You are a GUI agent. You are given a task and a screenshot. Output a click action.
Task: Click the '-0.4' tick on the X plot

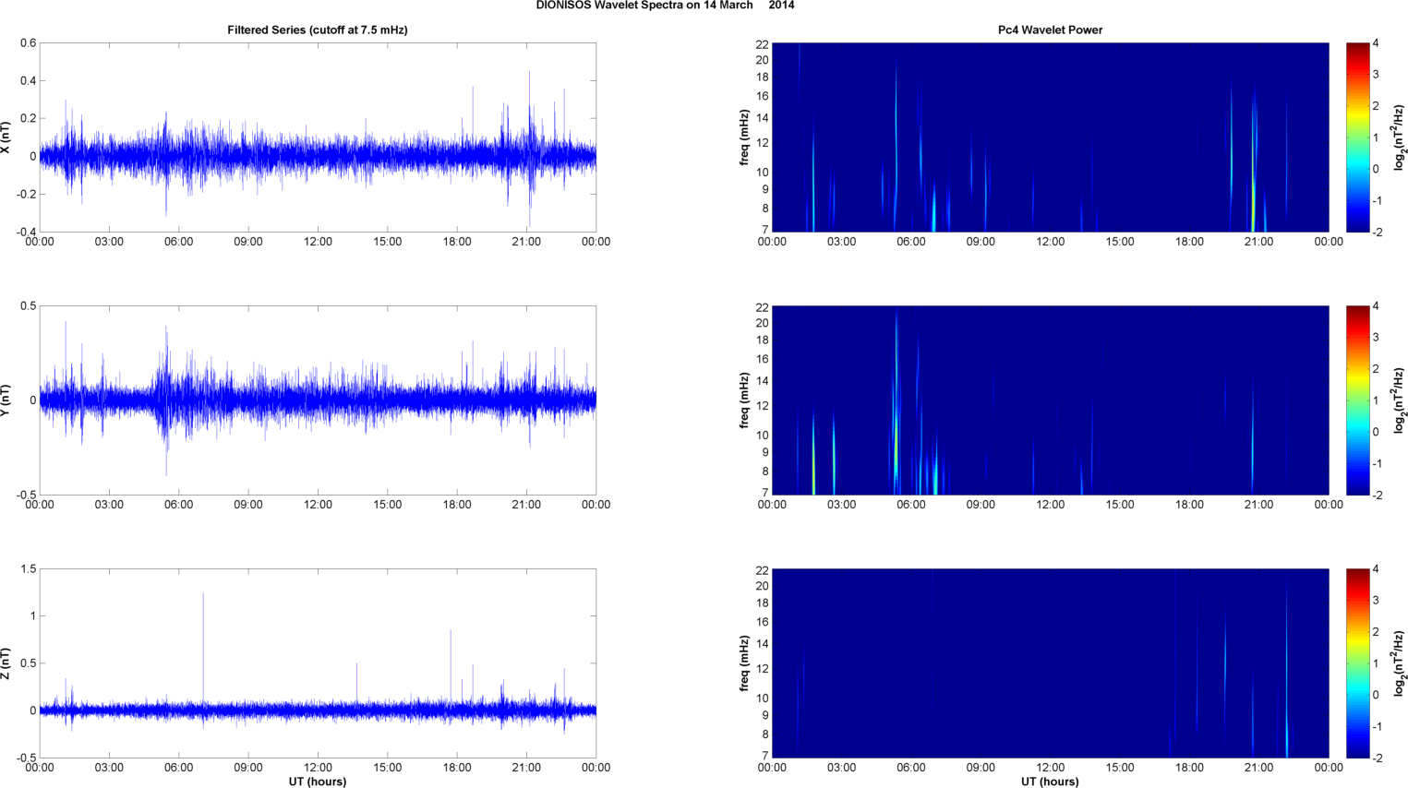point(26,233)
